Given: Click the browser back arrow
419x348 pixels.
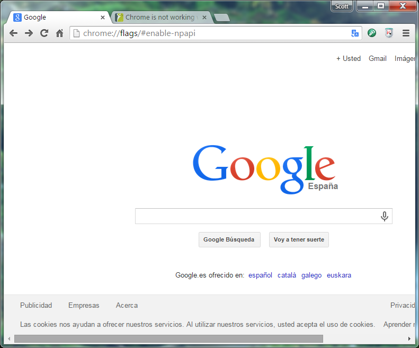Looking at the screenshot, I should click(x=14, y=33).
